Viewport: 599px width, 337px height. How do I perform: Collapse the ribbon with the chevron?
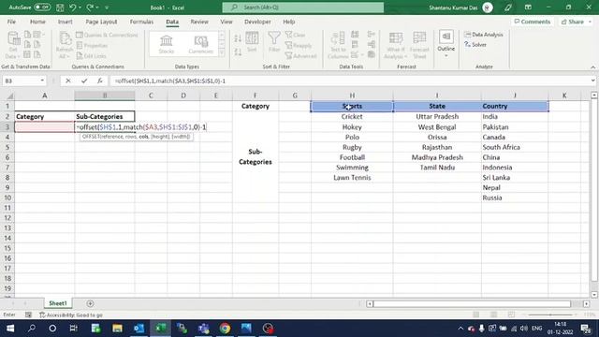592,66
